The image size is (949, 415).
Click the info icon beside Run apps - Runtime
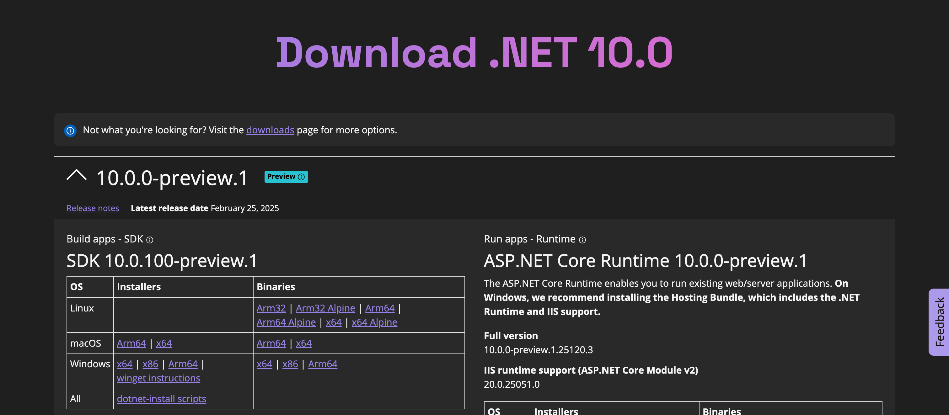(x=582, y=240)
